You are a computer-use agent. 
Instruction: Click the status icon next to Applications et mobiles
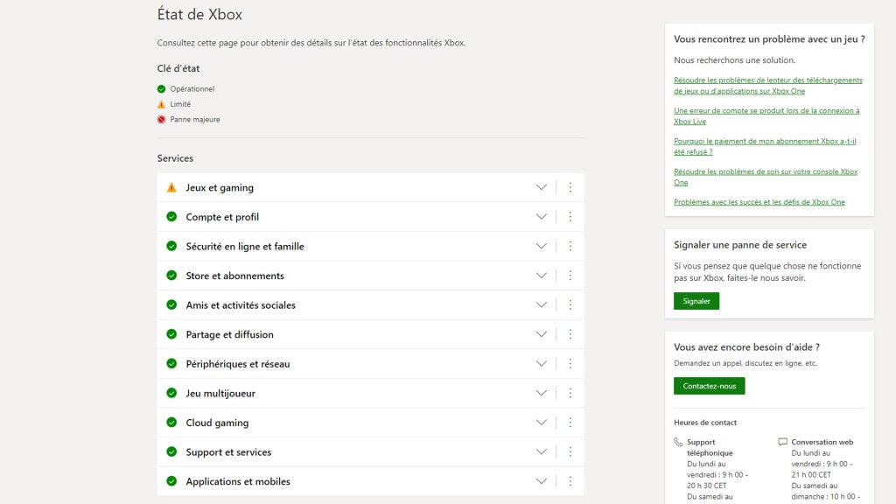[x=171, y=480]
